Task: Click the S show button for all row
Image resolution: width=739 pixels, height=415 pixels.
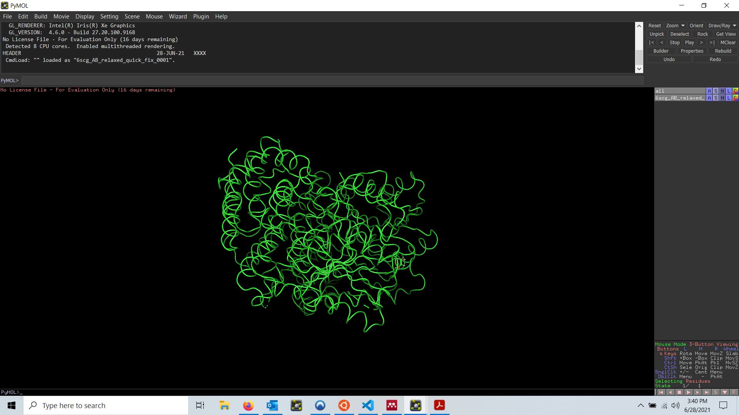Action: pos(716,91)
